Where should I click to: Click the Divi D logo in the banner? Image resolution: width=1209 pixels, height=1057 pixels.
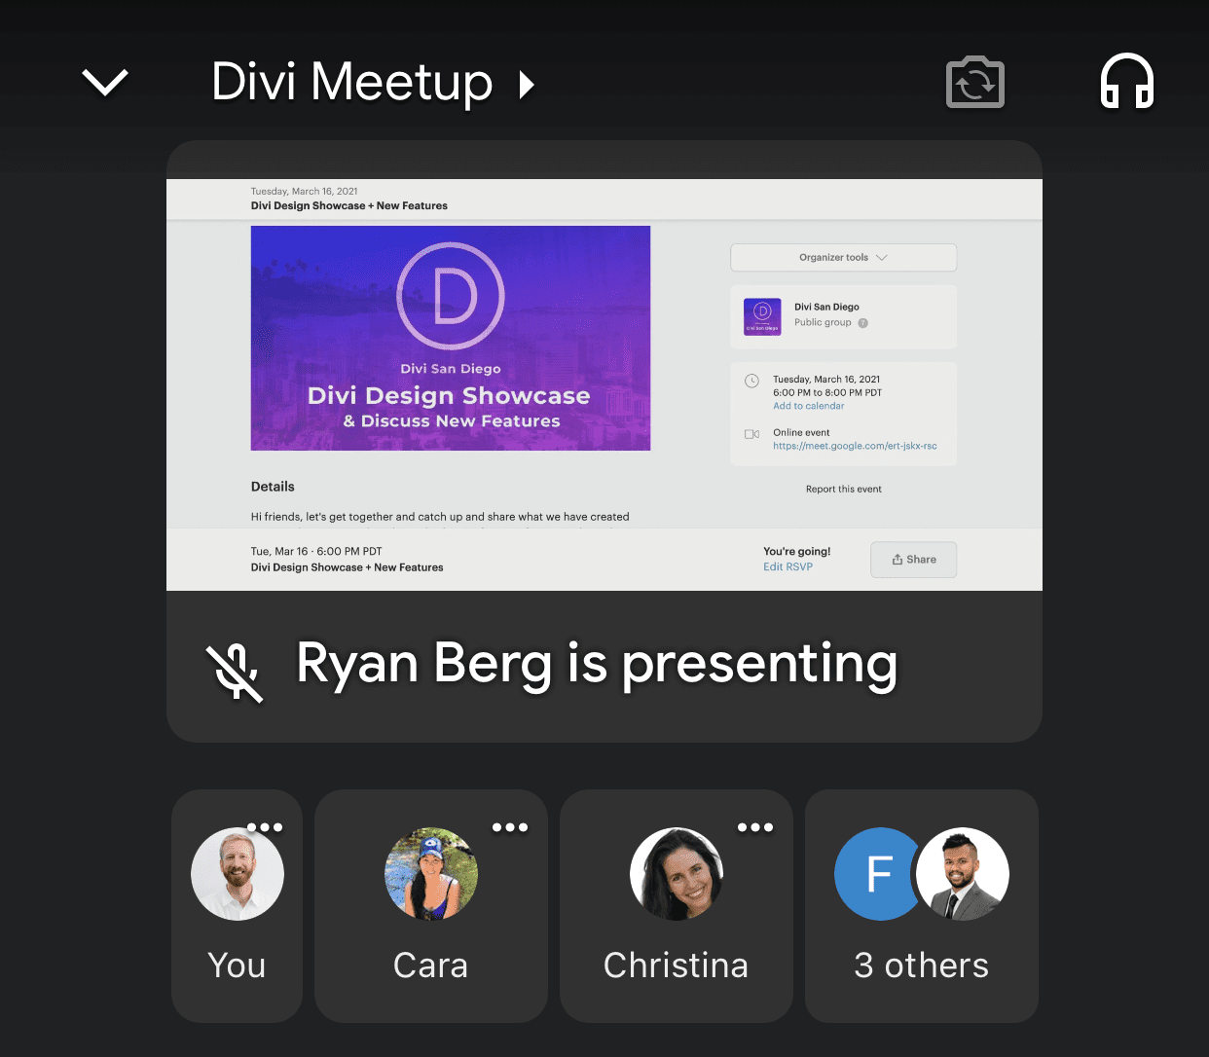pyautogui.click(x=450, y=297)
